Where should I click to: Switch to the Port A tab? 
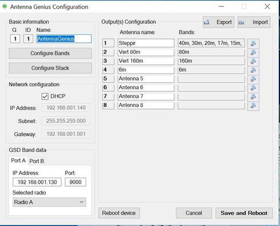coord(18,161)
